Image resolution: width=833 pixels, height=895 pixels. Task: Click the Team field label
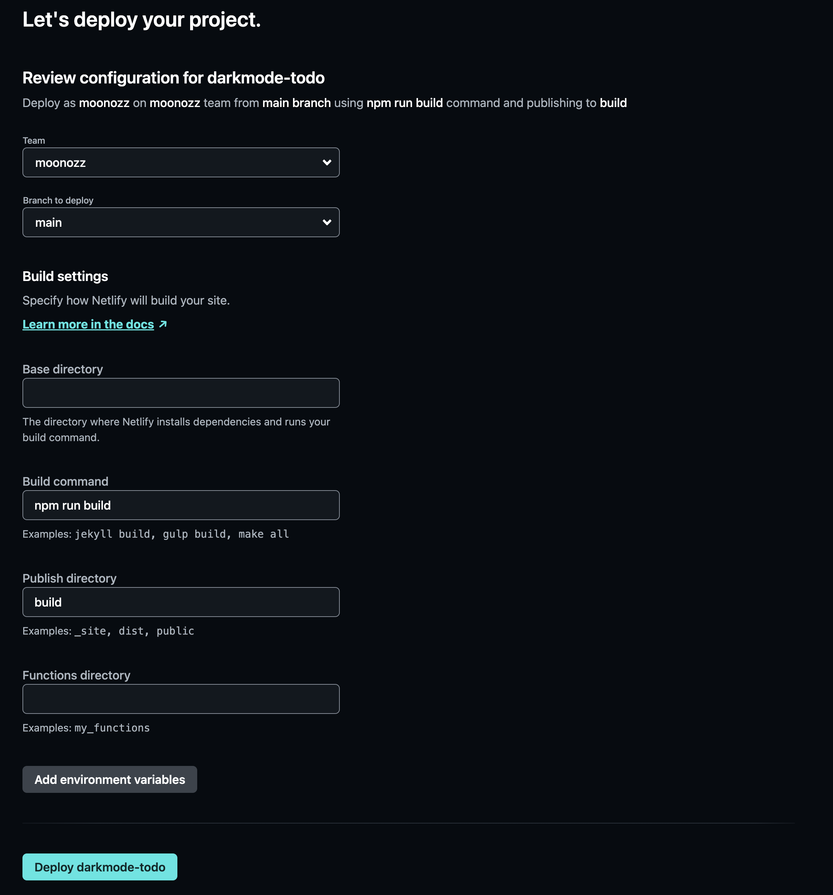click(x=34, y=140)
